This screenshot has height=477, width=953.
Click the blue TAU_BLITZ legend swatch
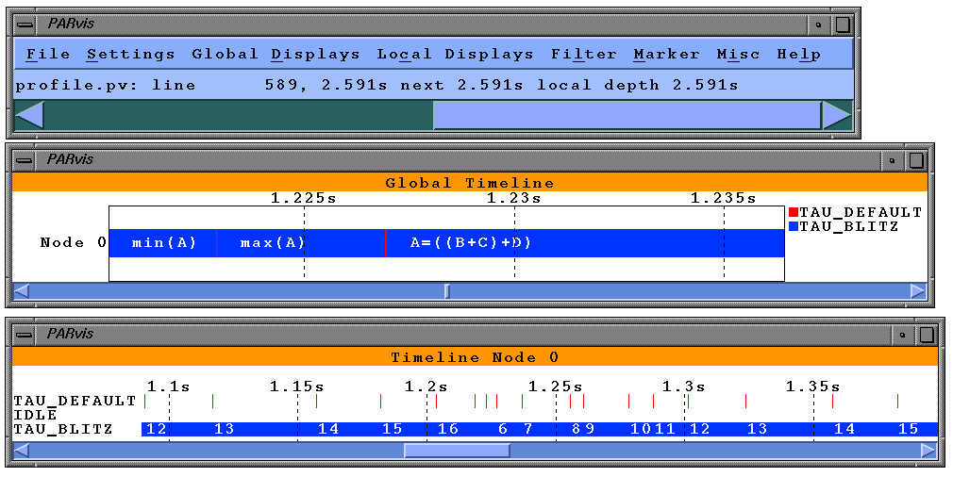pos(794,227)
